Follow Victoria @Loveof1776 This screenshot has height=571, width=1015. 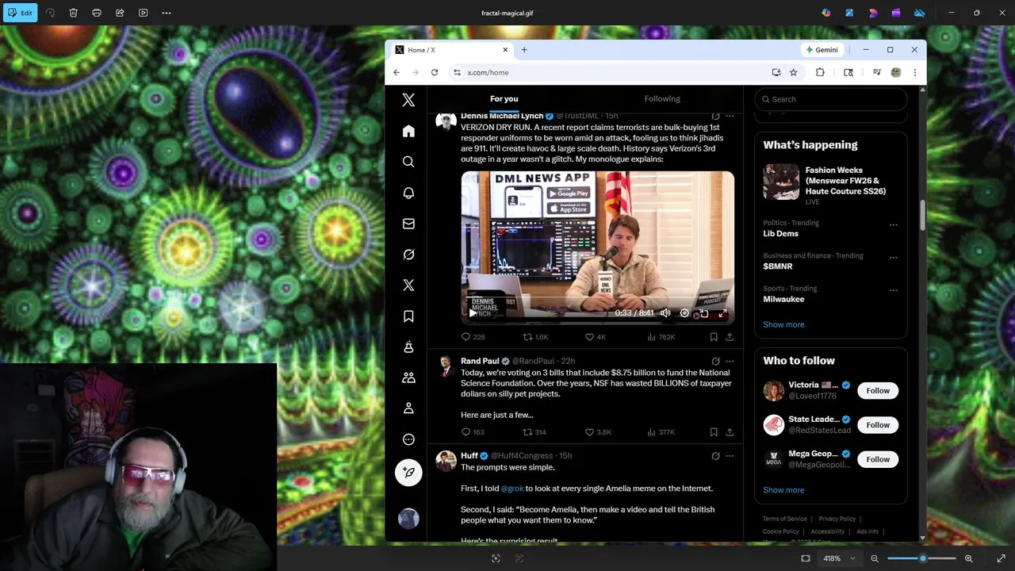click(878, 390)
